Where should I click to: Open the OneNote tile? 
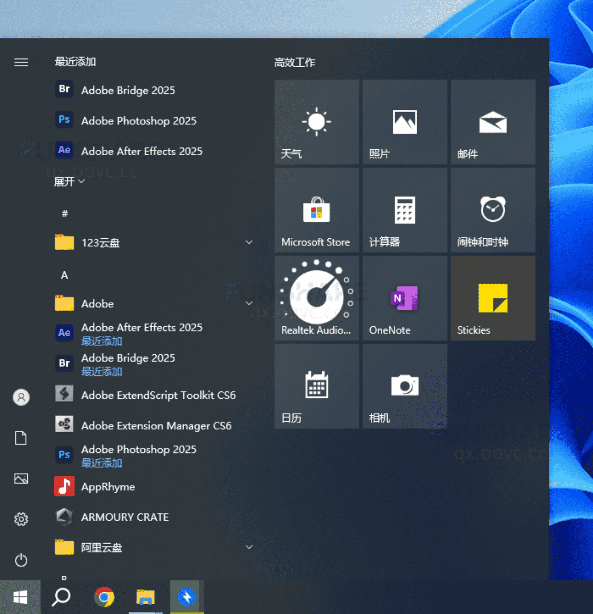tap(404, 298)
